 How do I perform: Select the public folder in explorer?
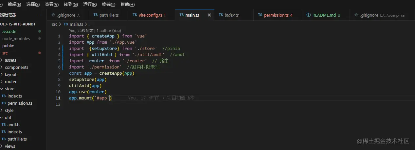coord(8,46)
